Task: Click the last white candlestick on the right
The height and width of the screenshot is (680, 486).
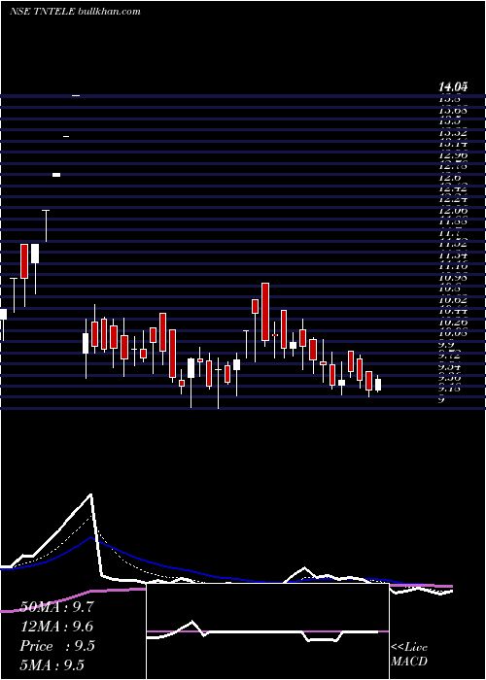Action: [x=378, y=385]
